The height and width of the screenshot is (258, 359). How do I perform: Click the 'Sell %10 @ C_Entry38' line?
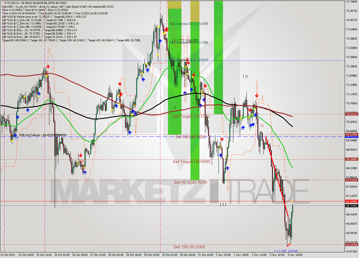pos(39,20)
